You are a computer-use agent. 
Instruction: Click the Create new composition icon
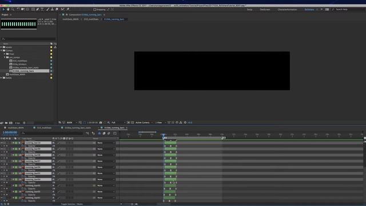coord(11,122)
